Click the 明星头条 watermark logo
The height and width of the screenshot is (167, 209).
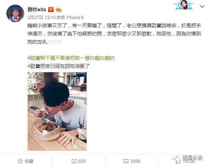tap(187, 158)
